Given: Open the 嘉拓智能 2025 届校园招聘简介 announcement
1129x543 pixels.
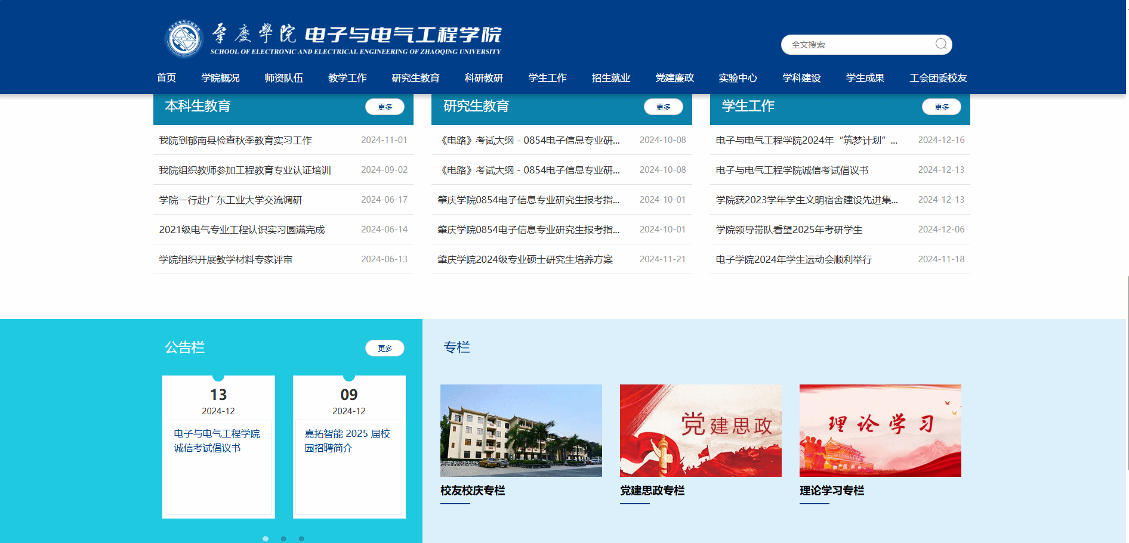Looking at the screenshot, I should 349,442.
